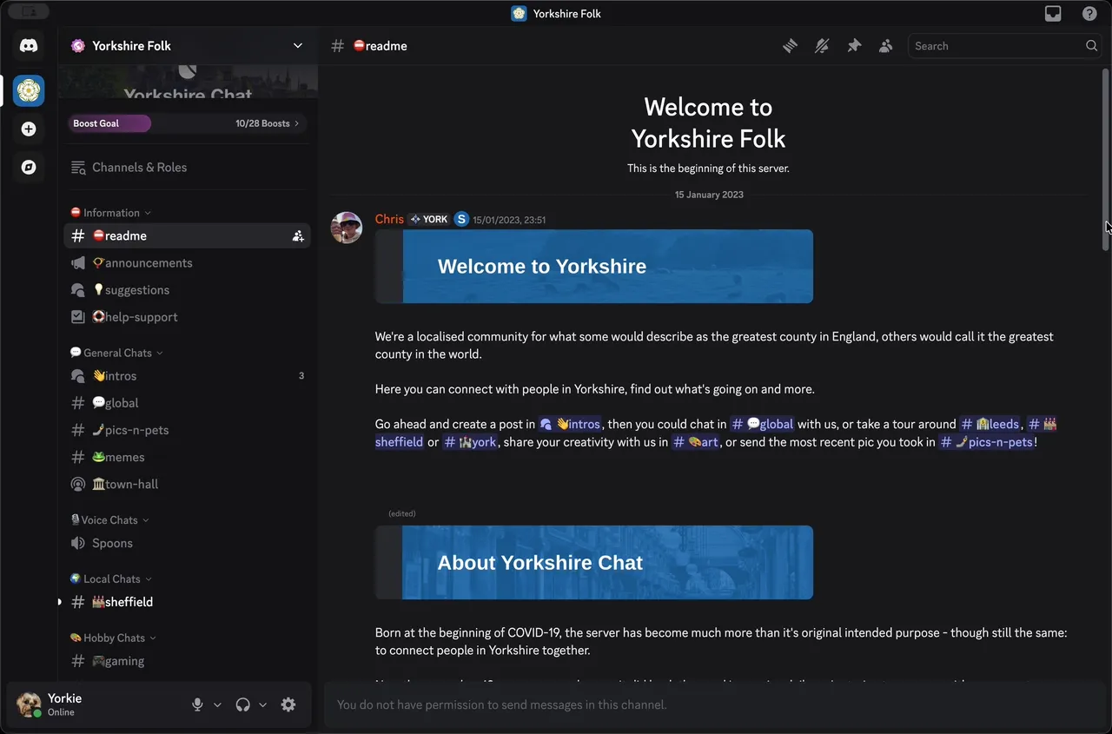The height and width of the screenshot is (734, 1112).
Task: Open user settings with the gear icon
Action: click(x=288, y=704)
